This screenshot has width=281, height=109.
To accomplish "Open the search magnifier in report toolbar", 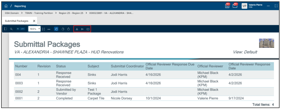I will [x=11, y=29].
